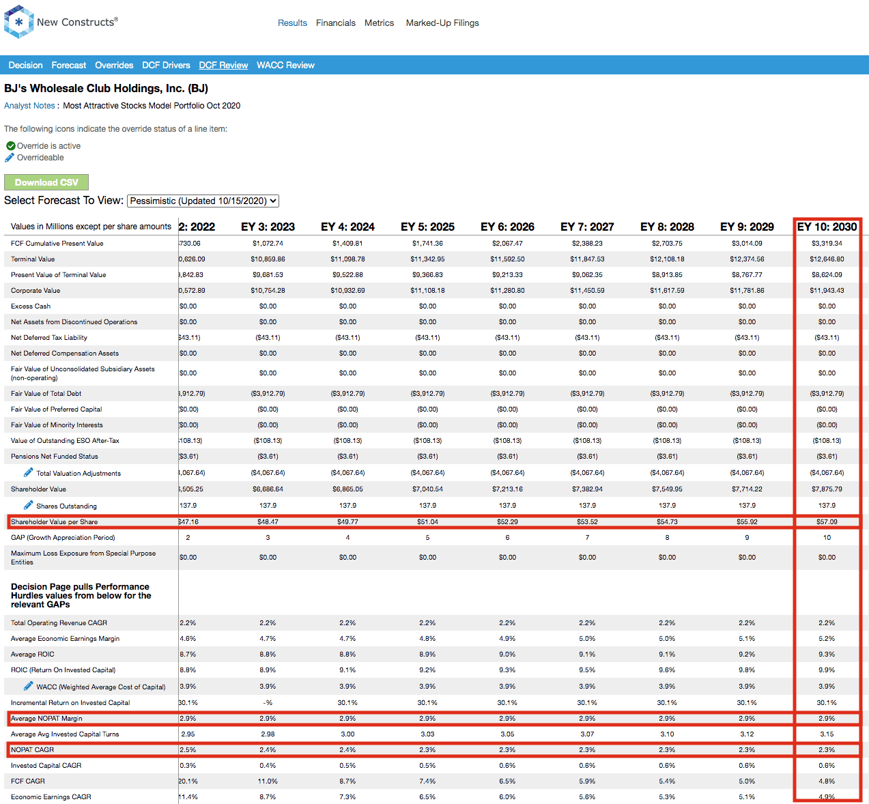Click the 'FCF CAGR' row label

pyautogui.click(x=28, y=781)
